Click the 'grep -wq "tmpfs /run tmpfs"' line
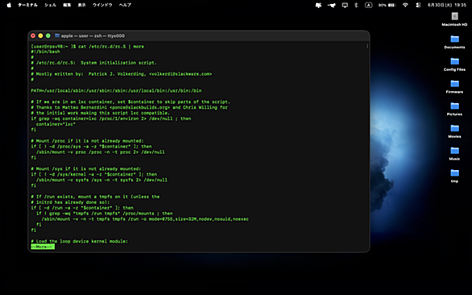The image size is (472, 295). click(105, 214)
